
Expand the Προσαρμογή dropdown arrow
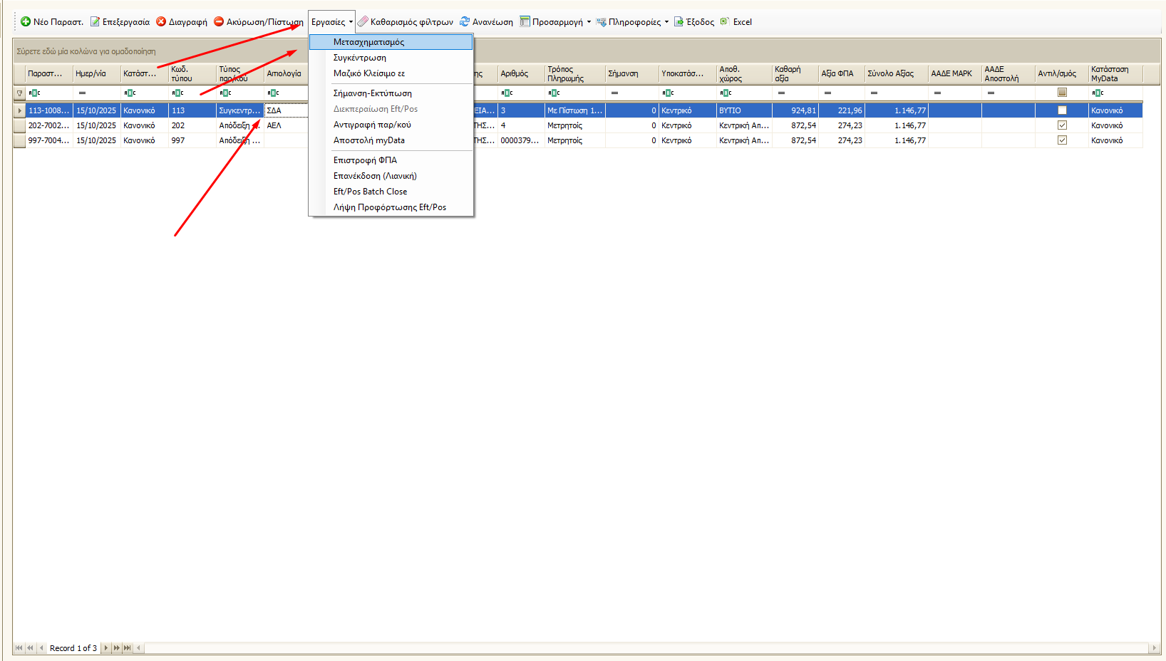(589, 22)
